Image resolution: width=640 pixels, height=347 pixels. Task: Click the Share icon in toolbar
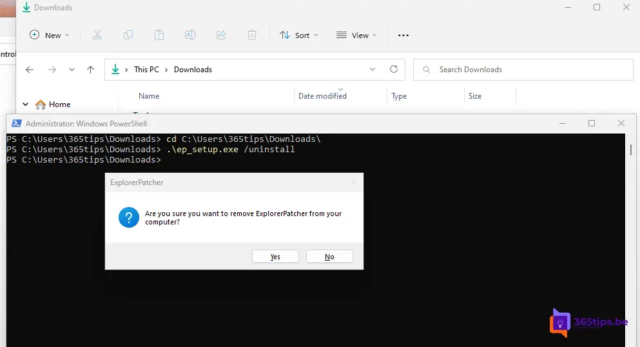[221, 35]
